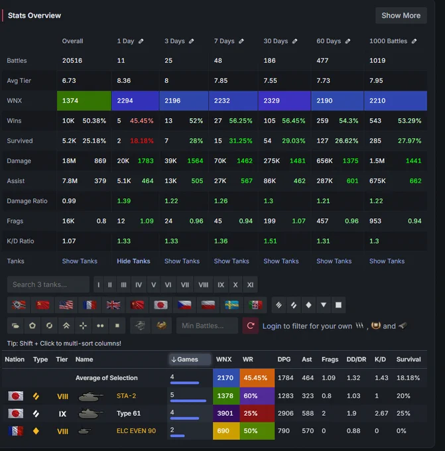Toggle tier I filter

point(99,285)
